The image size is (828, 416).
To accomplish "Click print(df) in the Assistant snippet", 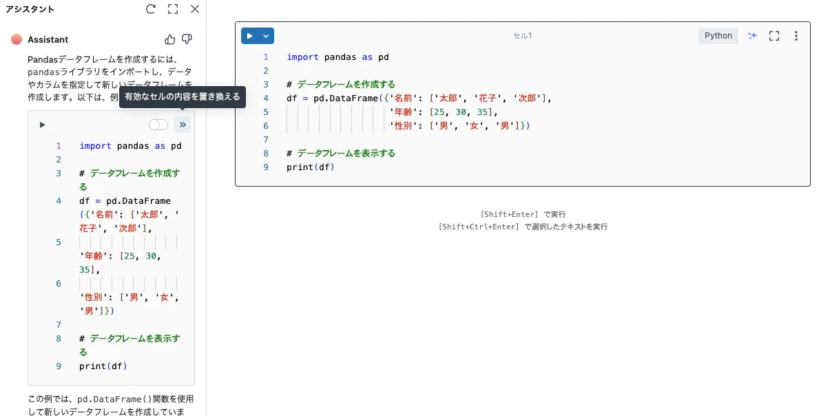I will [x=103, y=366].
